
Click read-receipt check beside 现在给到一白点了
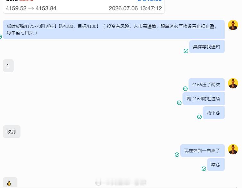[x=177, y=155]
